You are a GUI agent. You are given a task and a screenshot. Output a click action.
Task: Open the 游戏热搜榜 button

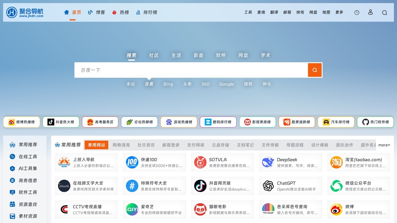[179, 122]
